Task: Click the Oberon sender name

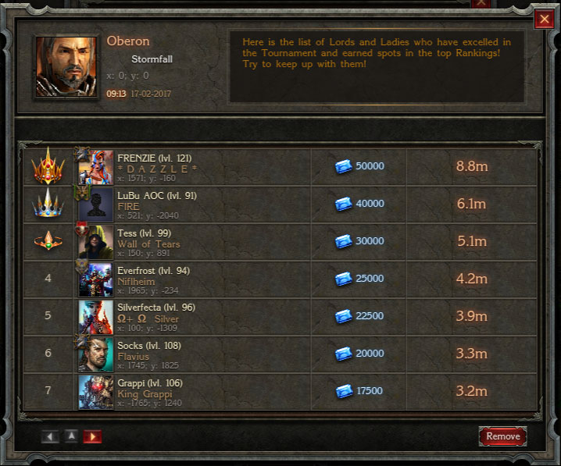Action: point(128,41)
